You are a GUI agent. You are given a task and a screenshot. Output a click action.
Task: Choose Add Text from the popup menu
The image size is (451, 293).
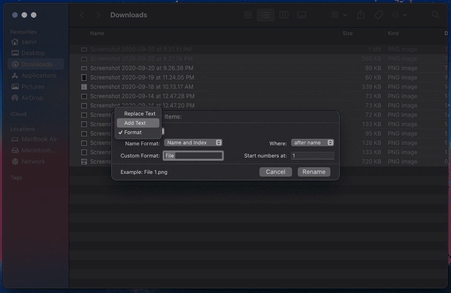(x=135, y=123)
